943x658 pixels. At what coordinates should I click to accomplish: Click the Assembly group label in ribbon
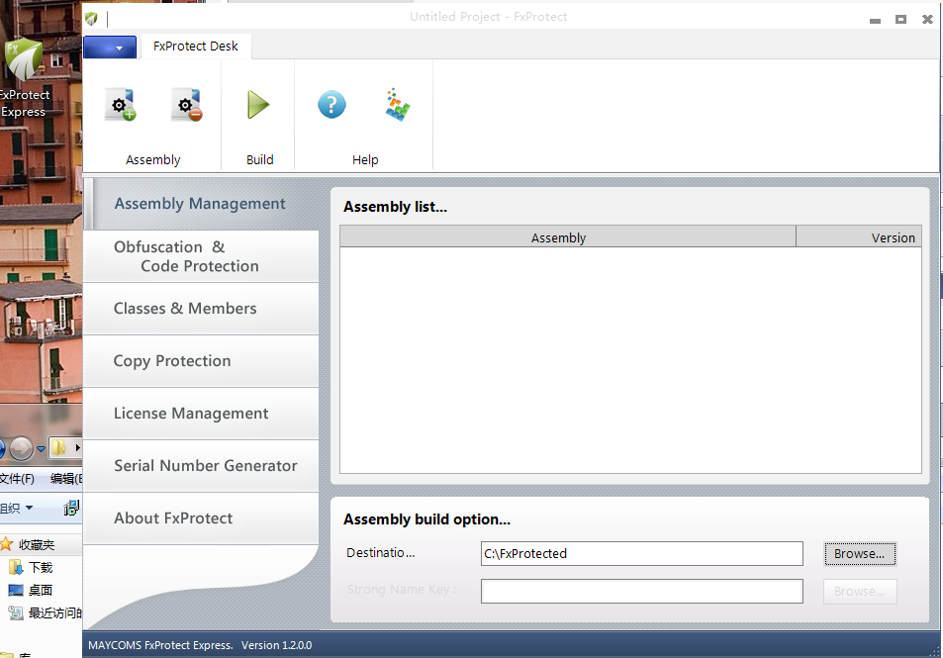152,159
